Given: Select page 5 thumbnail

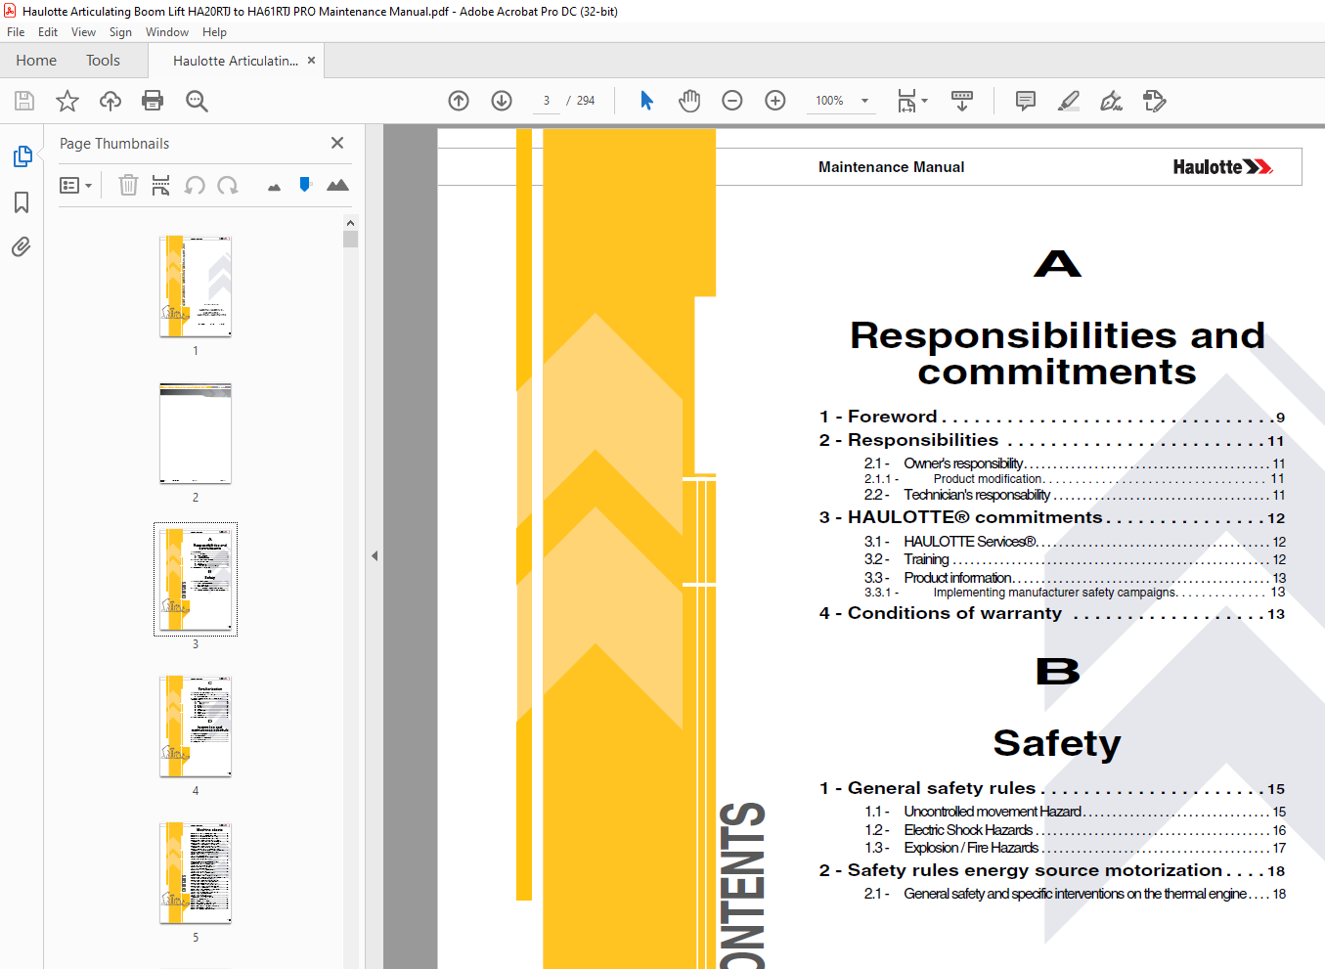Looking at the screenshot, I should pyautogui.click(x=196, y=873).
